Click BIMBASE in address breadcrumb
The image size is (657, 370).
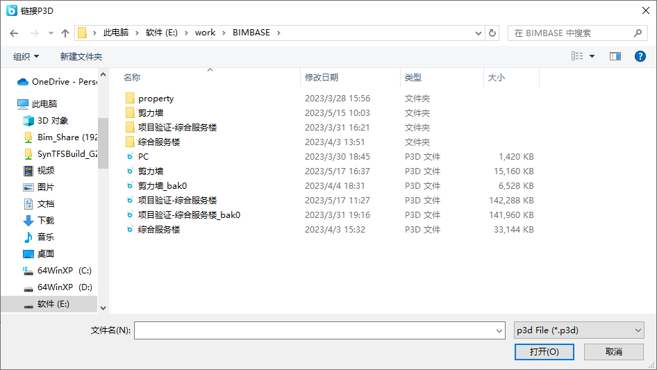point(251,33)
